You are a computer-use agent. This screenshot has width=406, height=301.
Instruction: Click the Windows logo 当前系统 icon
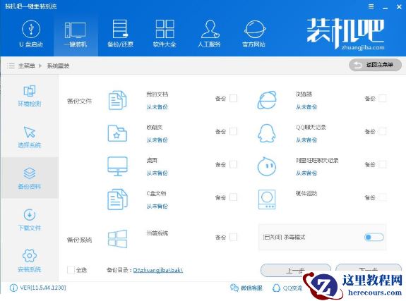click(x=117, y=239)
